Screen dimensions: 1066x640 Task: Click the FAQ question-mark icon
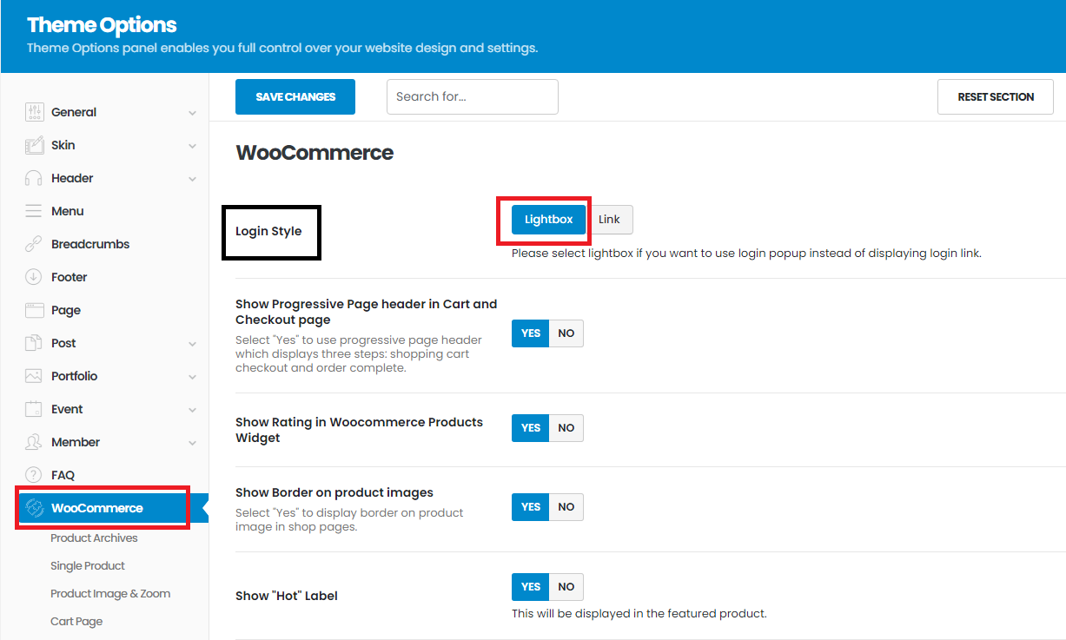click(34, 475)
